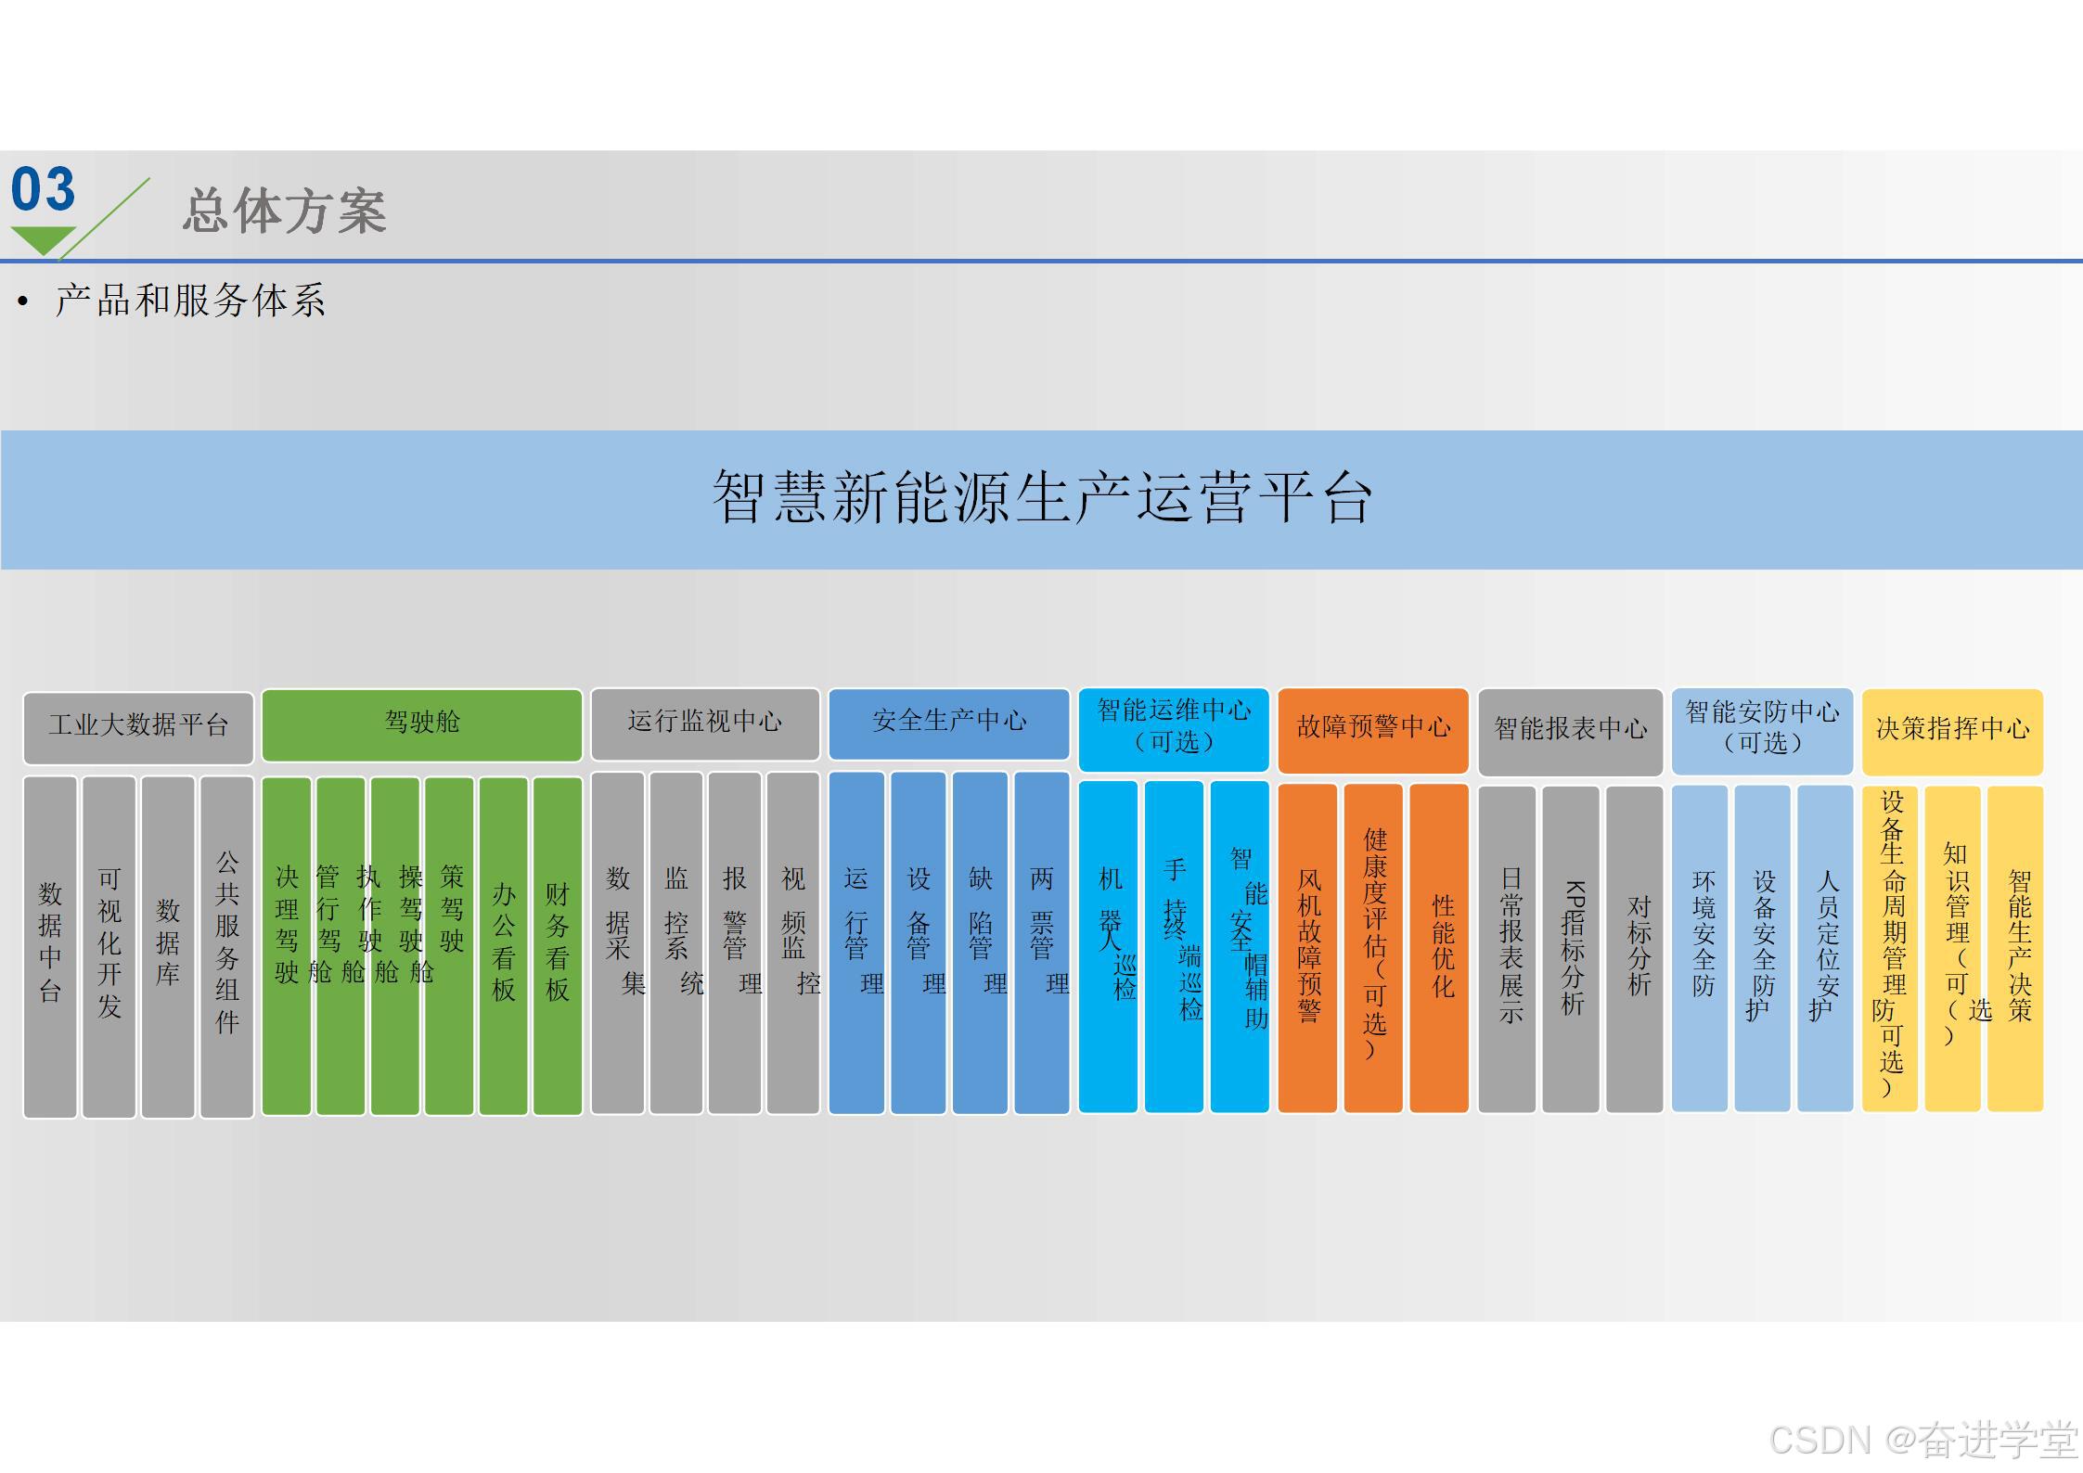Select 智能运维中心(可选) header box
The height and width of the screenshot is (1473, 2083).
1174,728
